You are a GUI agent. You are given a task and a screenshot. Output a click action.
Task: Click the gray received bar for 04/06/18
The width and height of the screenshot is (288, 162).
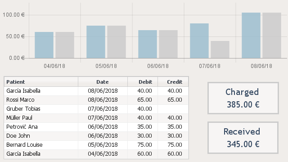pyautogui.click(x=65, y=45)
